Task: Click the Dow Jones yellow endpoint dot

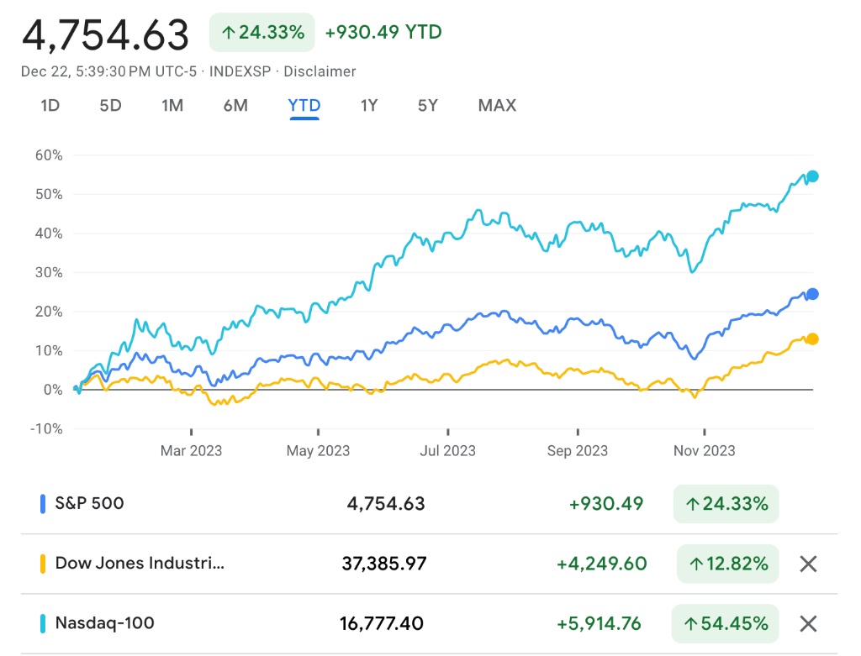Action: tap(812, 339)
